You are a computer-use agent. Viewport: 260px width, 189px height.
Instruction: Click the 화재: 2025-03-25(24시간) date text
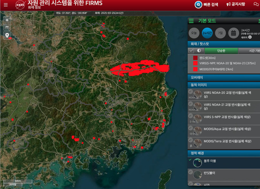click(109, 13)
